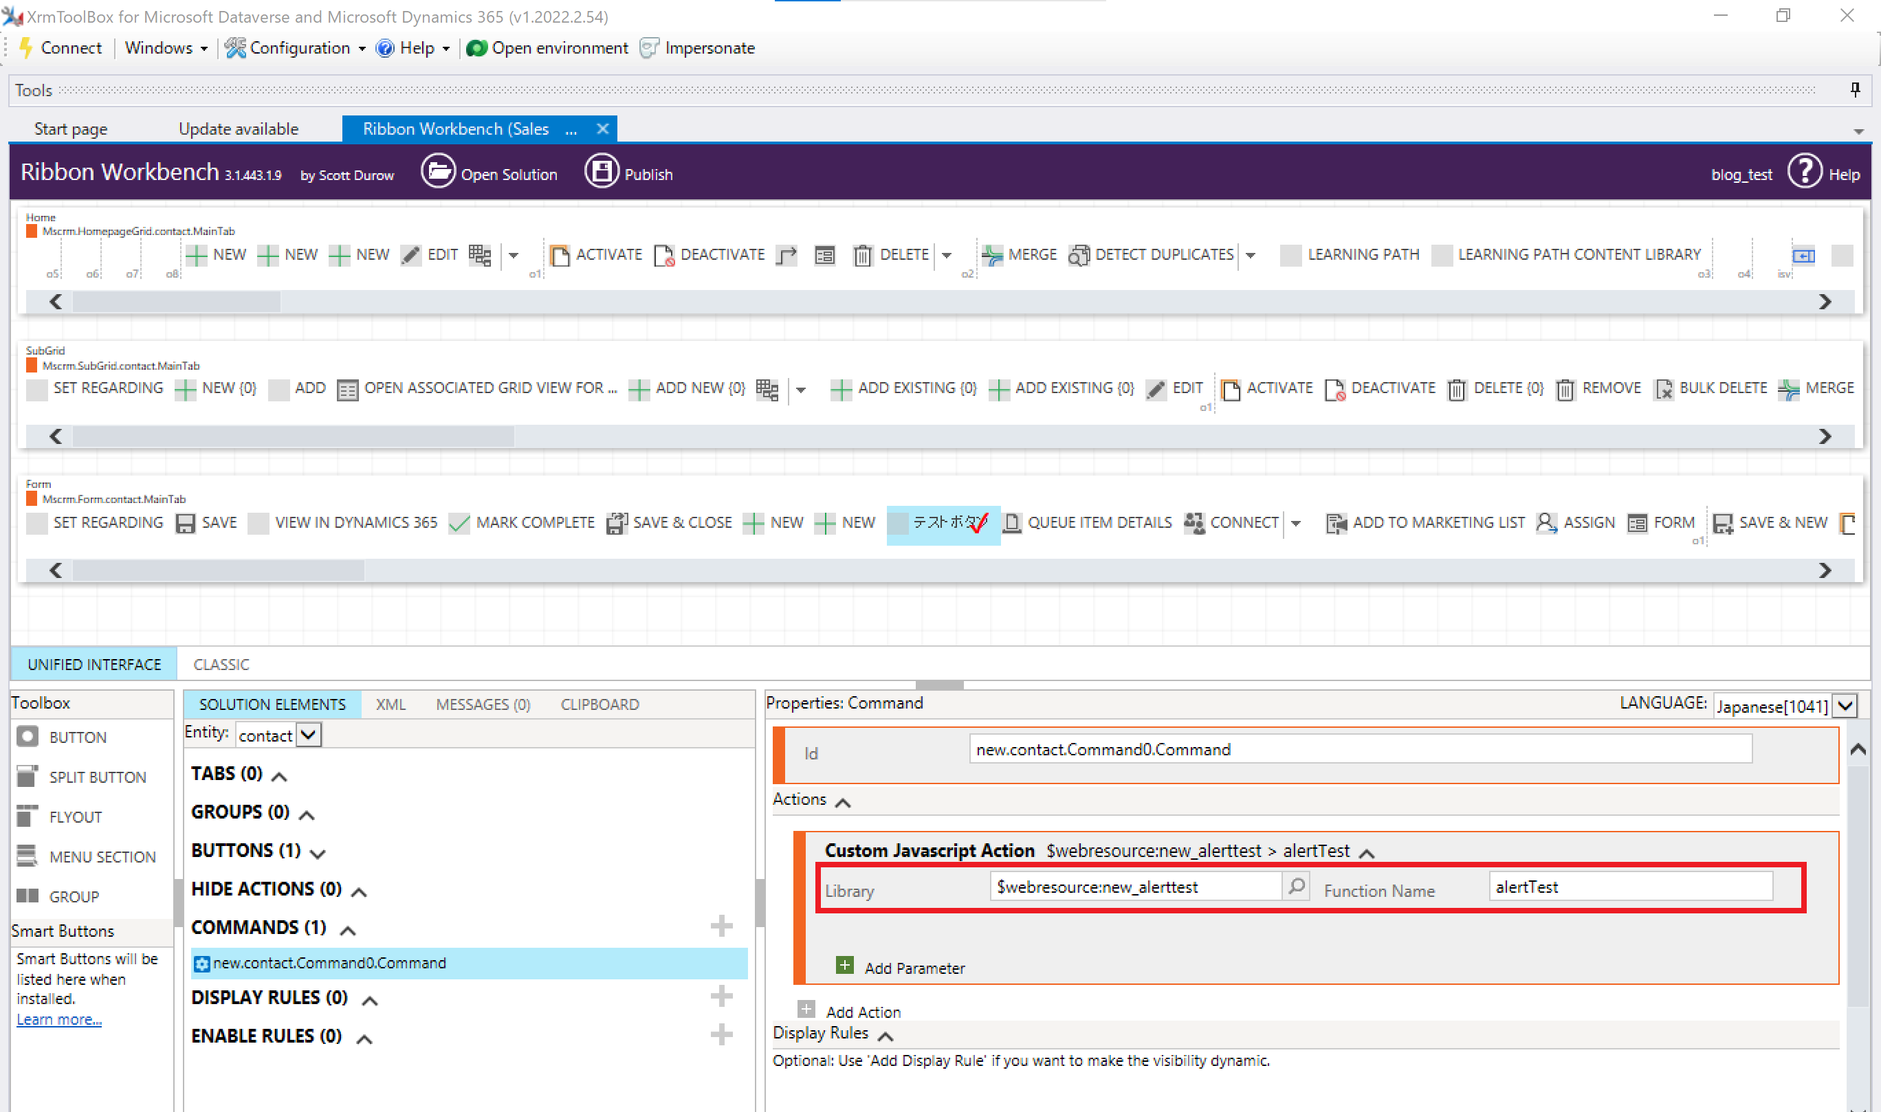Open the Windows menu

(166, 48)
